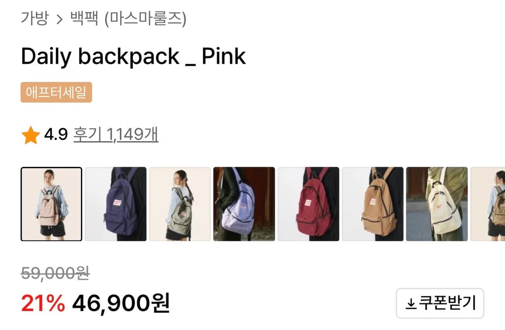Pick the gray backpack model thumbnail
This screenshot has width=505, height=330.
[x=180, y=204]
